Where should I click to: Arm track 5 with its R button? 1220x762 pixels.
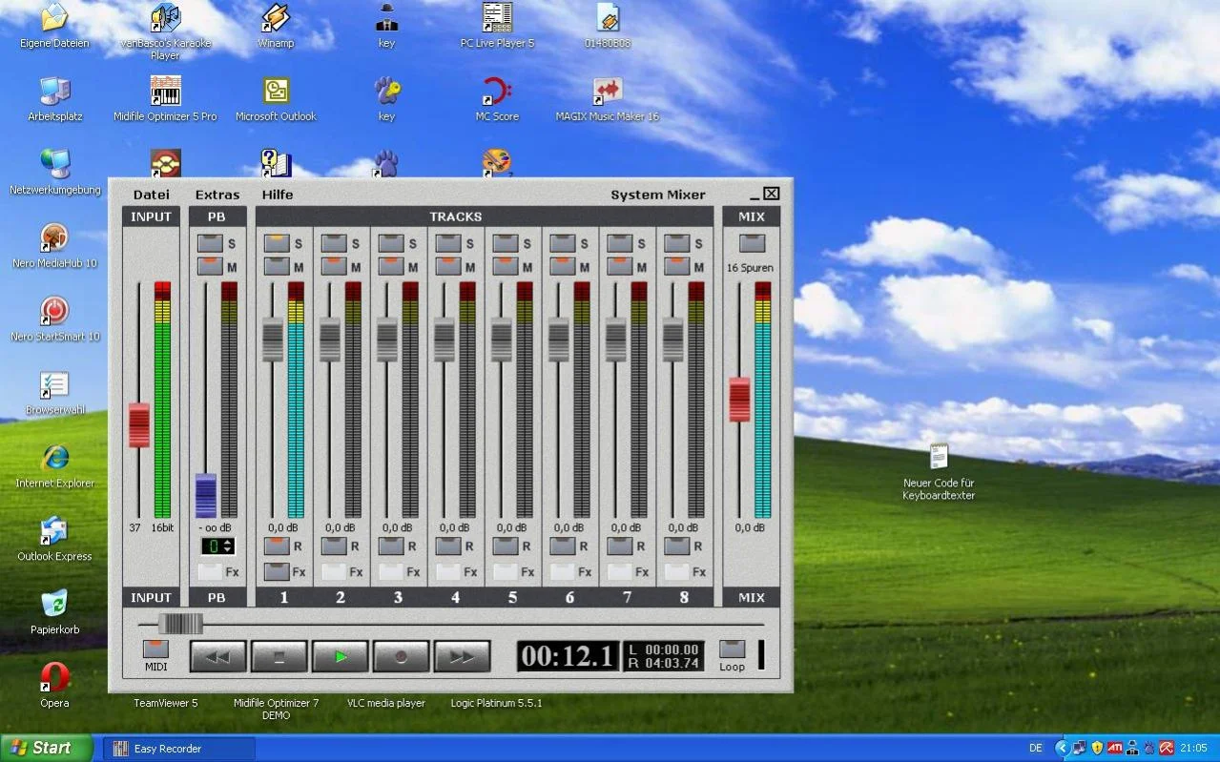506,546
